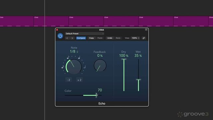Go to the previous preset arrow
This screenshot has height=120, width=213.
(x=67, y=38)
